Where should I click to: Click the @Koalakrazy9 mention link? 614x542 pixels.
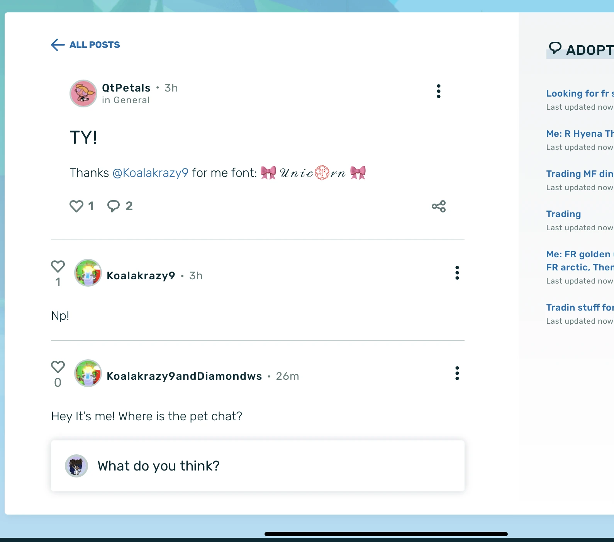pyautogui.click(x=151, y=173)
